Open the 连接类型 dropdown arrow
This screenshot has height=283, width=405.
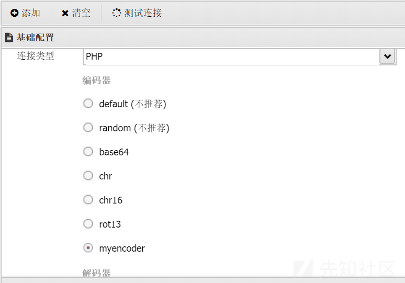[387, 56]
